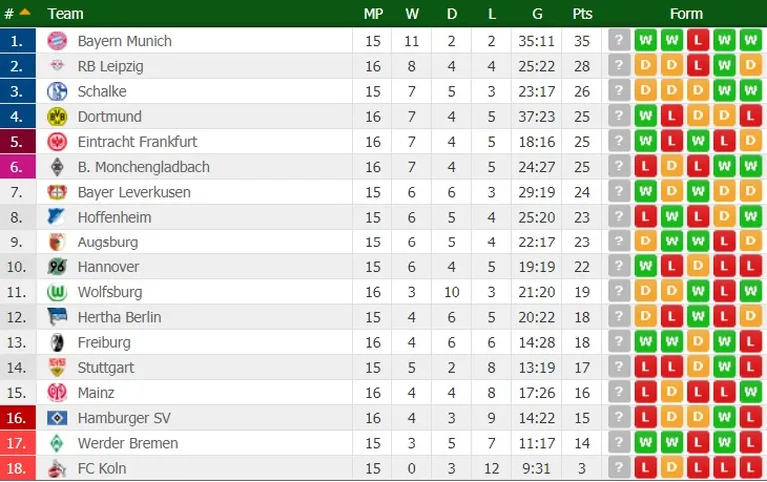767x482 pixels.
Task: Sort table by the rank arrow
Action: click(x=24, y=12)
